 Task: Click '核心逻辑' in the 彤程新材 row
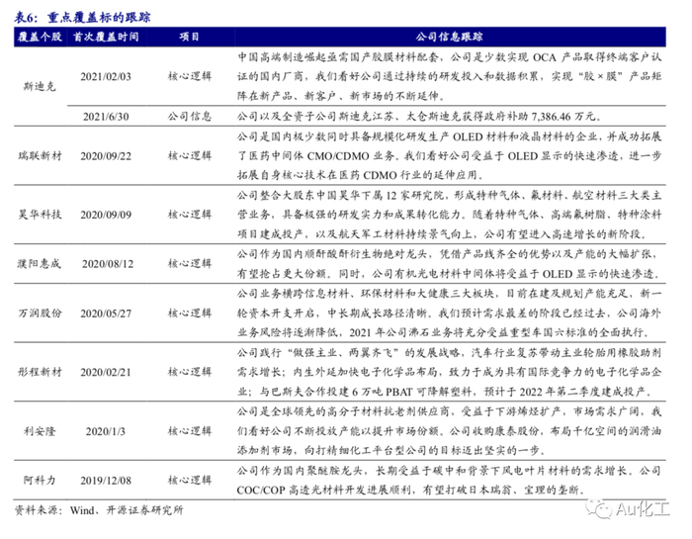(x=190, y=372)
